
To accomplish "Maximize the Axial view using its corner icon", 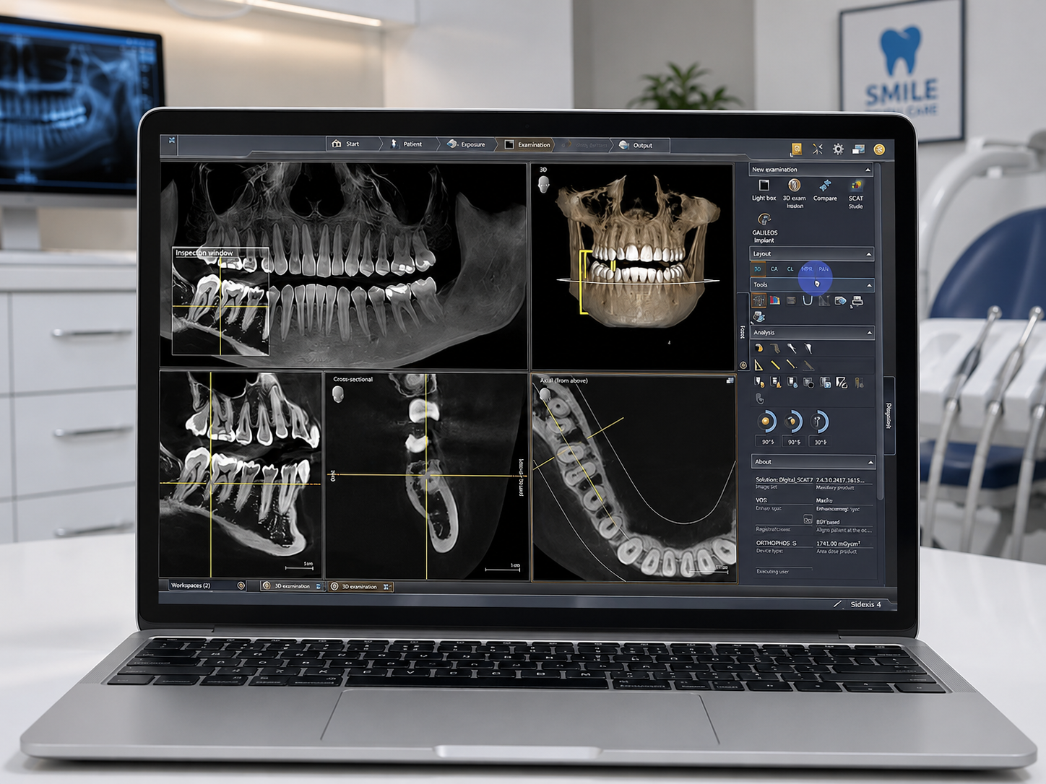I will [730, 380].
